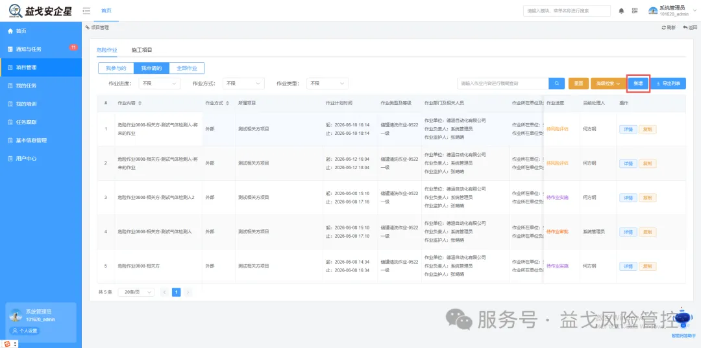The height and width of the screenshot is (348, 701).
Task: Open the QR code icon in header
Action: click(x=634, y=11)
